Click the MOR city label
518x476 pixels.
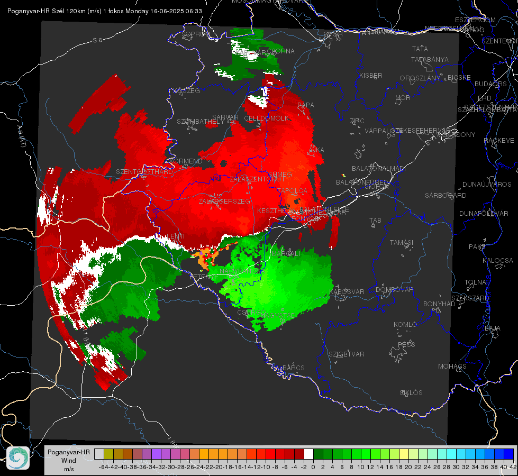click(x=403, y=97)
